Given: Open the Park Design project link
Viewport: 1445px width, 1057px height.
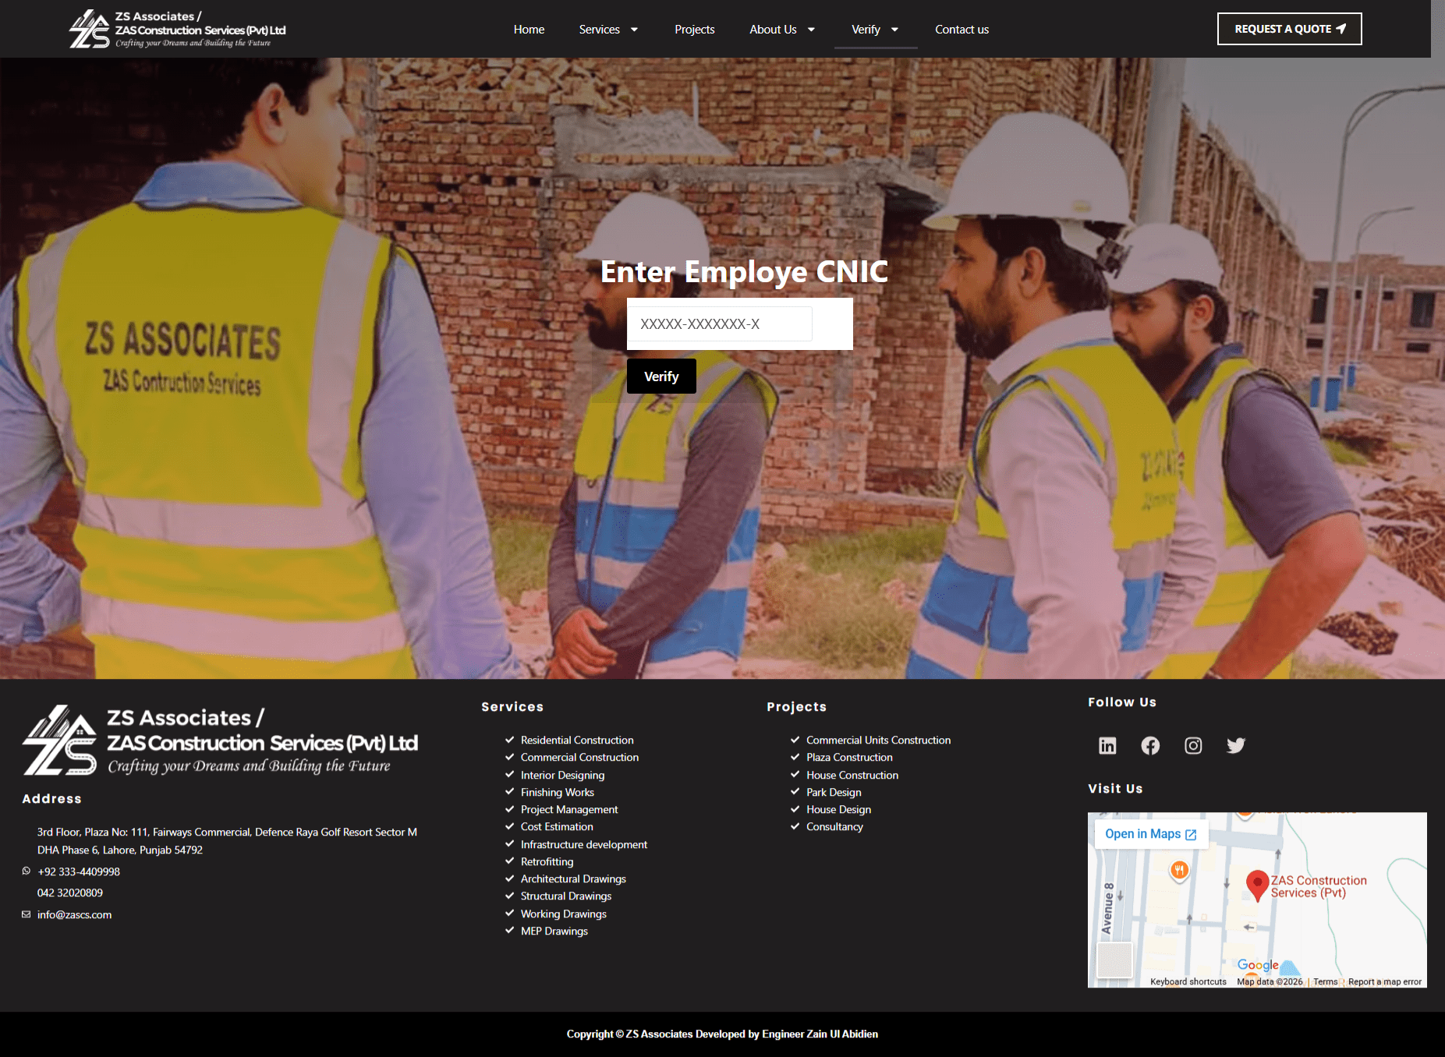Looking at the screenshot, I should tap(834, 792).
